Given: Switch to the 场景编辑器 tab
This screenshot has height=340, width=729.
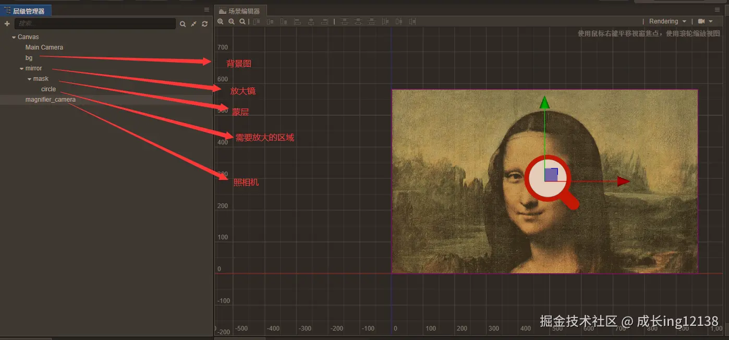Looking at the screenshot, I should point(240,11).
